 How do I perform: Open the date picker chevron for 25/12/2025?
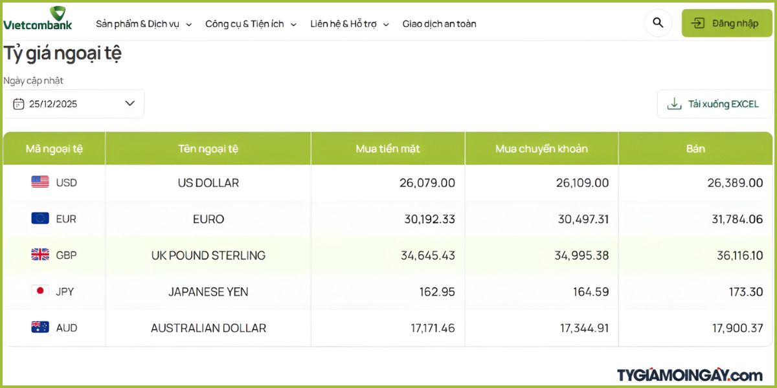pos(129,103)
